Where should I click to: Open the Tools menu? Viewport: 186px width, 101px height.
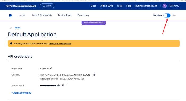120,6
